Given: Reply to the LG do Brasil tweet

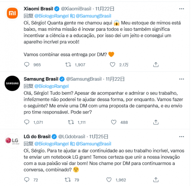Looking at the screenshot, I should click(x=27, y=180).
